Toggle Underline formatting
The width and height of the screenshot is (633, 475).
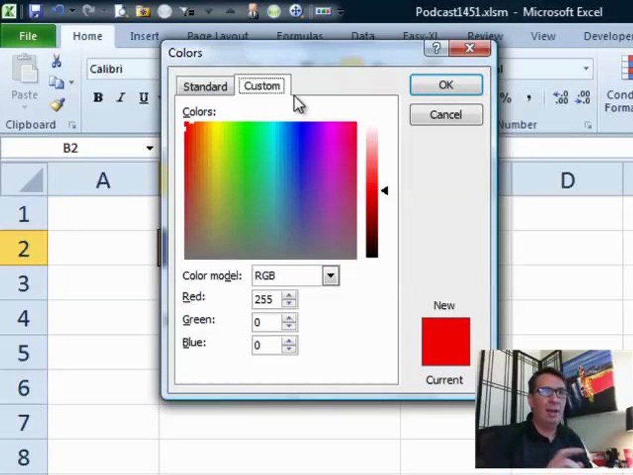143,98
